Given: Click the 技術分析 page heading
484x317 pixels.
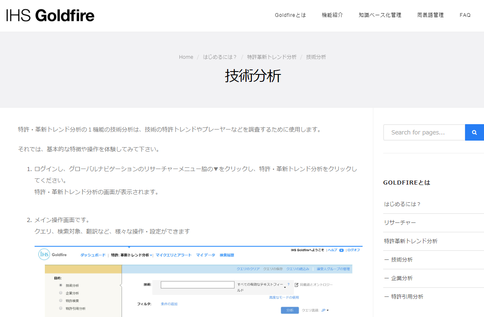Looking at the screenshot, I should click(x=253, y=76).
